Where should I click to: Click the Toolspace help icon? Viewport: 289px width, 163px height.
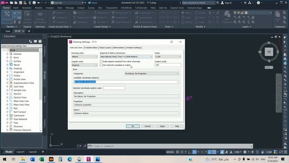pyautogui.click(x=40, y=41)
